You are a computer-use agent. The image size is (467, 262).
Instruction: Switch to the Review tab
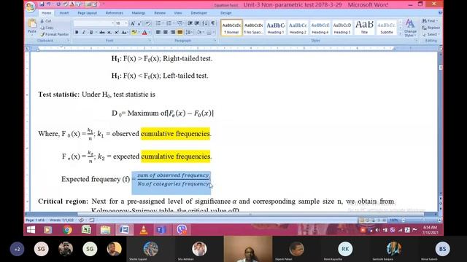pyautogui.click(x=160, y=13)
